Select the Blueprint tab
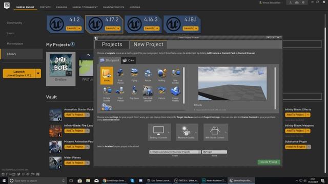Image resolution: width=328 pixels, height=184 pixels. click(x=110, y=60)
